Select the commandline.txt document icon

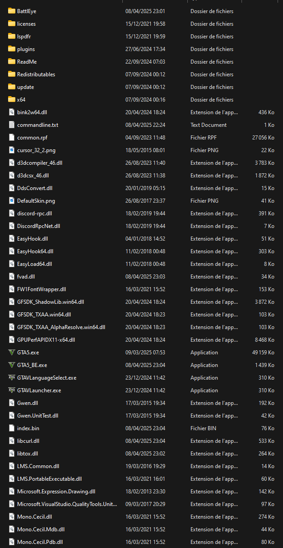12,125
